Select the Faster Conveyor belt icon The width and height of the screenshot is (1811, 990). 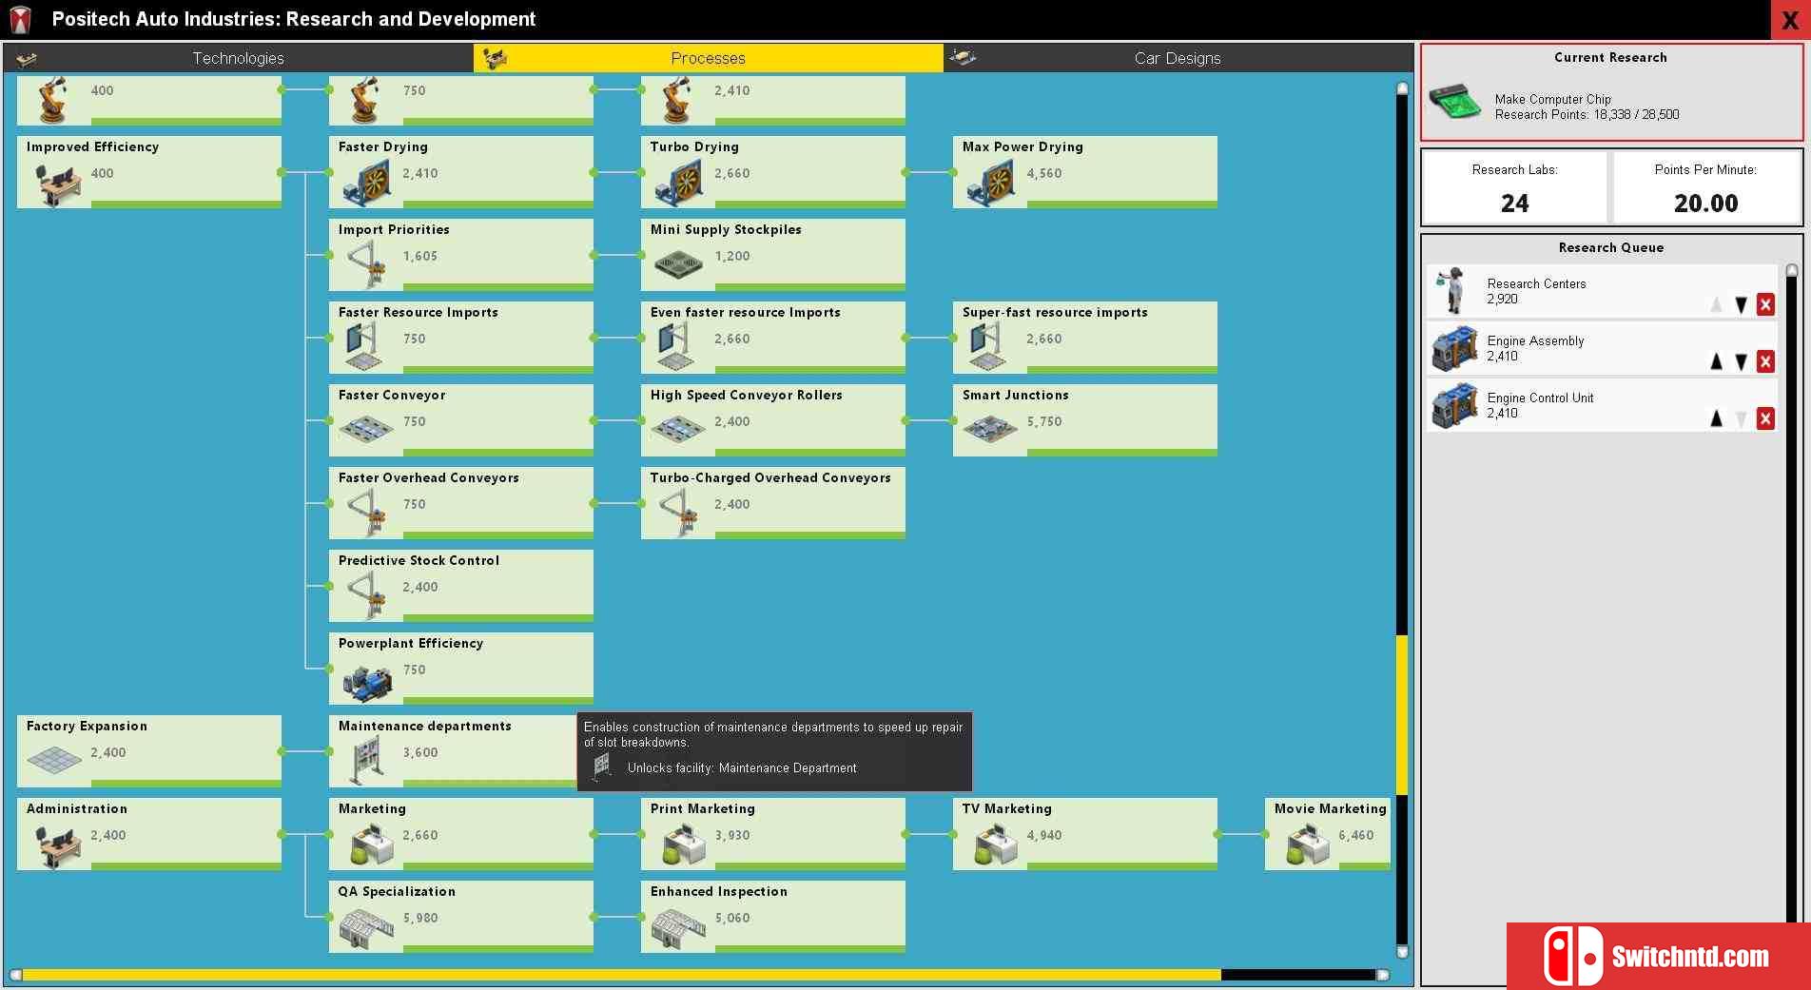pyautogui.click(x=366, y=430)
